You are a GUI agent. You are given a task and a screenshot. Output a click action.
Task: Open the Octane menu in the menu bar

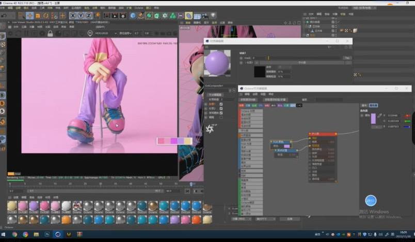point(138,8)
